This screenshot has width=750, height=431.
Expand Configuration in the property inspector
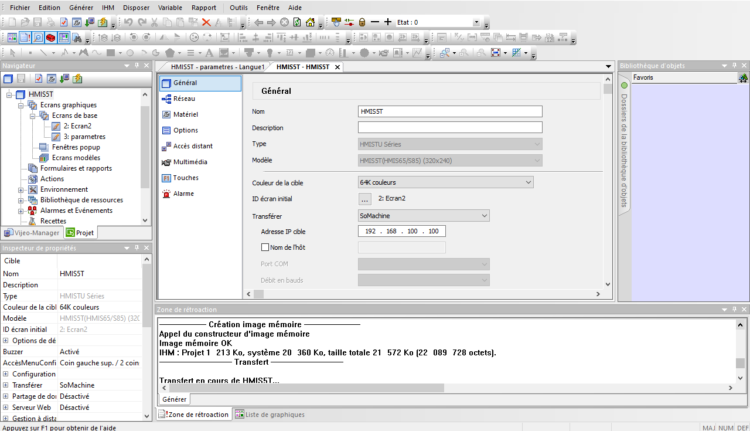point(6,374)
